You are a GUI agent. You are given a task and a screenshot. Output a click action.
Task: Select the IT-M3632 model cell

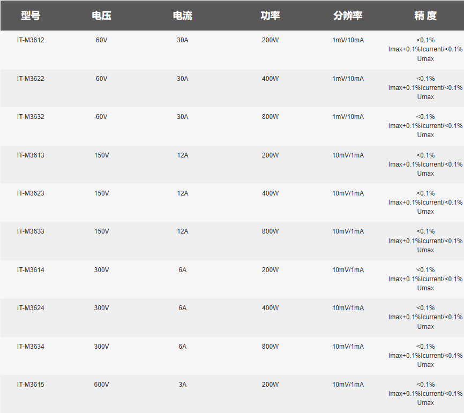[31, 117]
